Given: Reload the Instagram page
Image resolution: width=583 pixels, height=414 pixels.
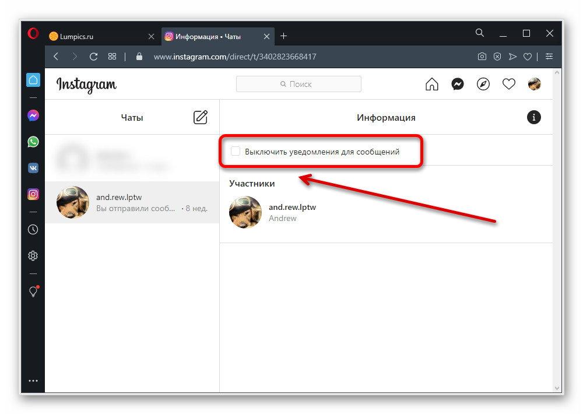Looking at the screenshot, I should 94,57.
